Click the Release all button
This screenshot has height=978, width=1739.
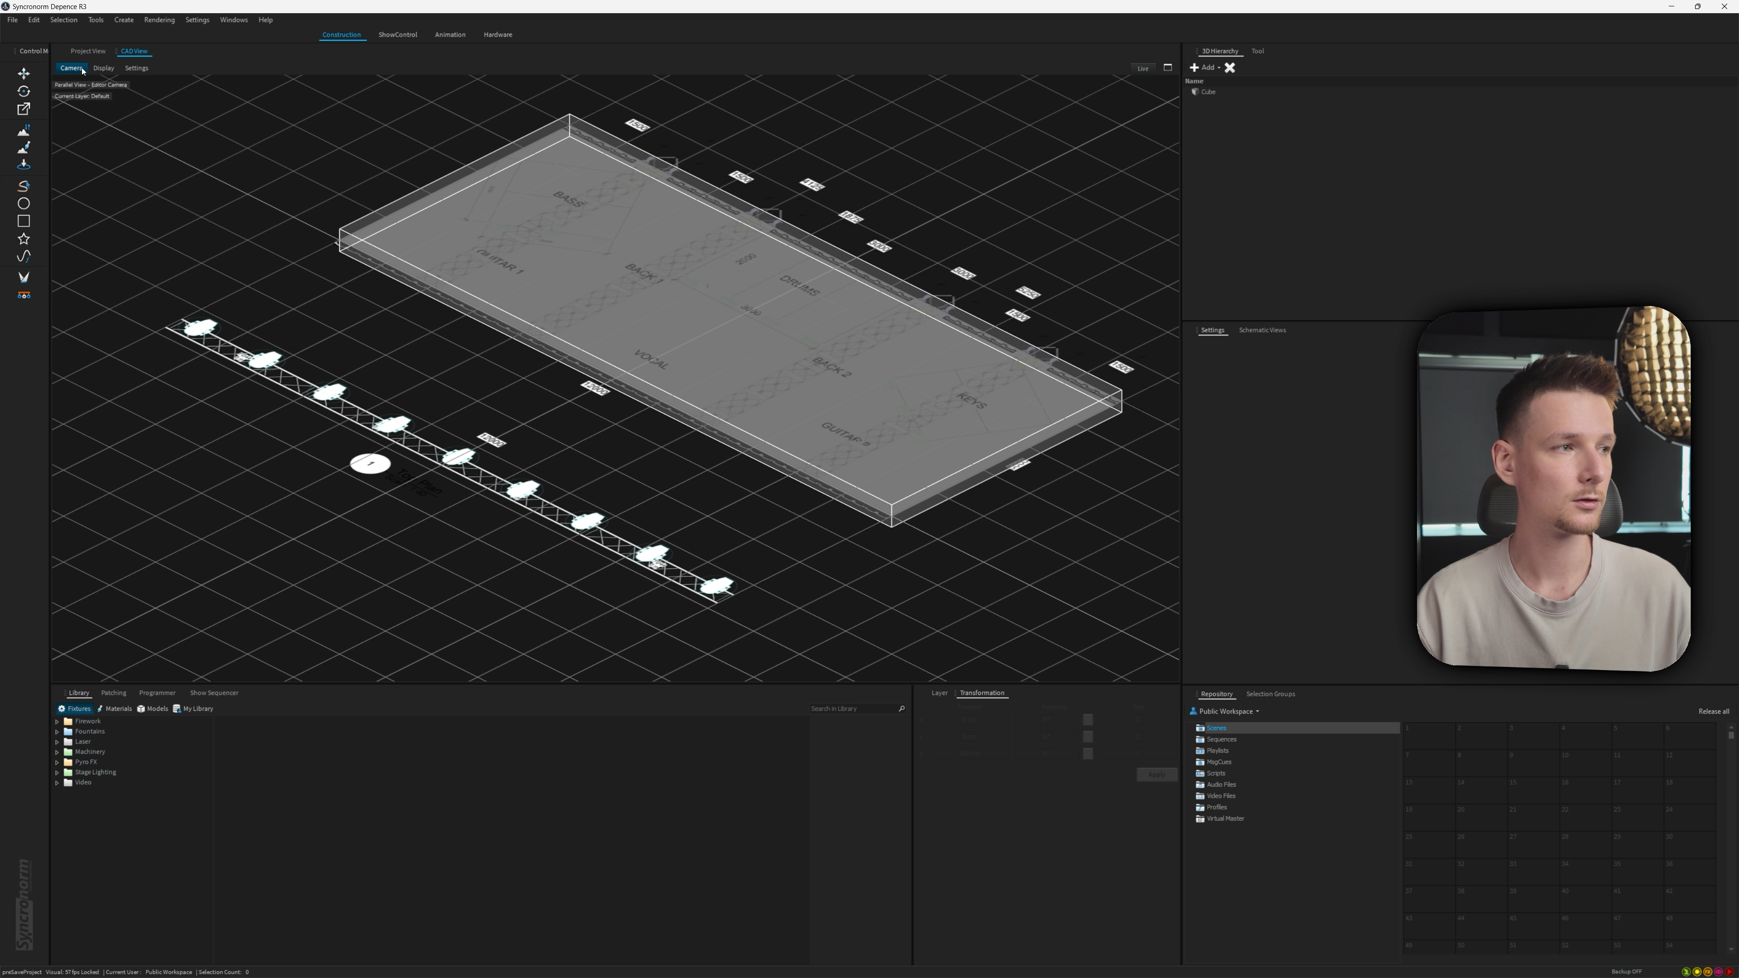[1713, 711]
